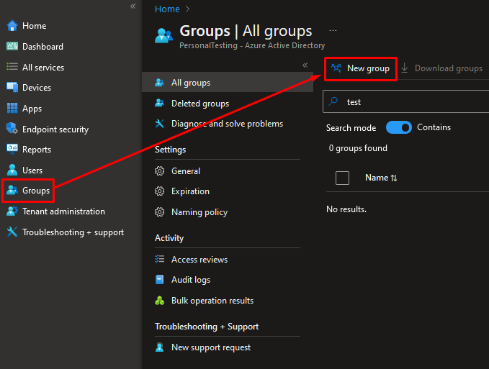Tick the select-all checkbox beside Name
Screen dimensions: 489x369
(342, 178)
